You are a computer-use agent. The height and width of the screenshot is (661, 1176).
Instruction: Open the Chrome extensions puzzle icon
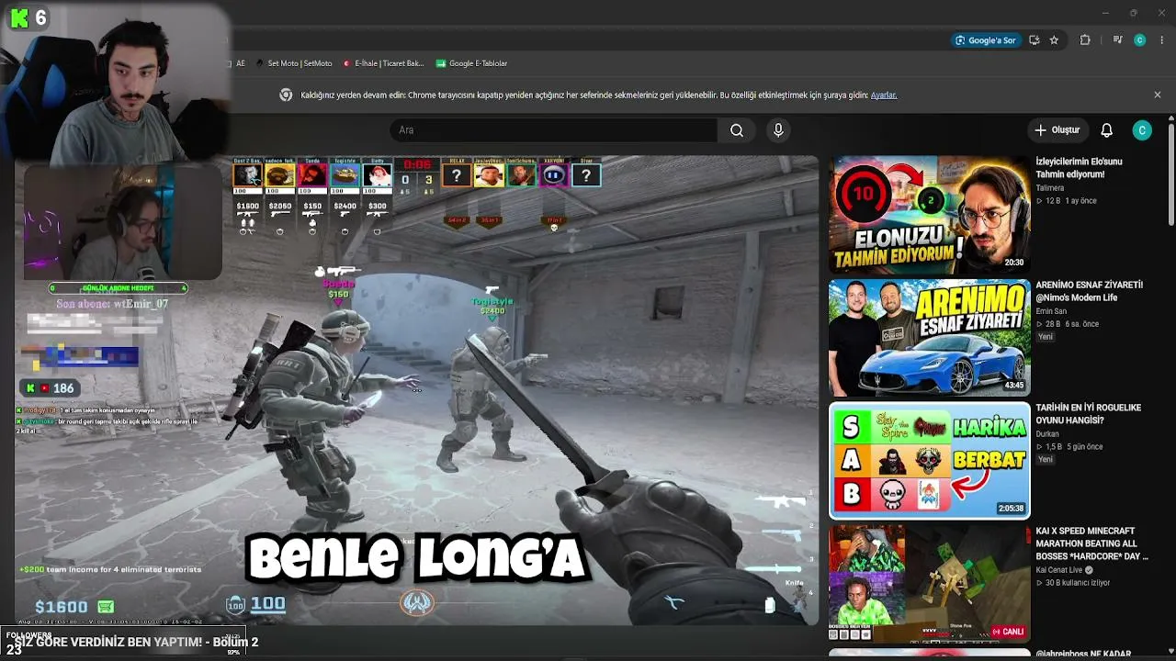tap(1085, 40)
